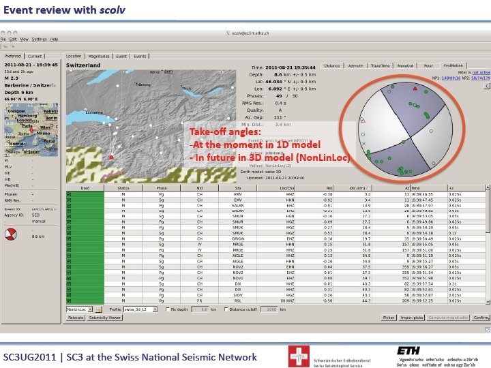This screenshot has height=368, width=491.
Task: Click the X11 window icon in the title bar
Action: tap(228, 33)
